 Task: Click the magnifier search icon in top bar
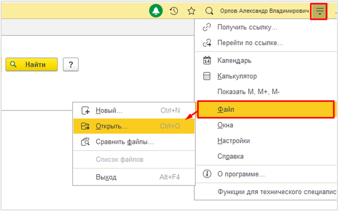click(209, 11)
